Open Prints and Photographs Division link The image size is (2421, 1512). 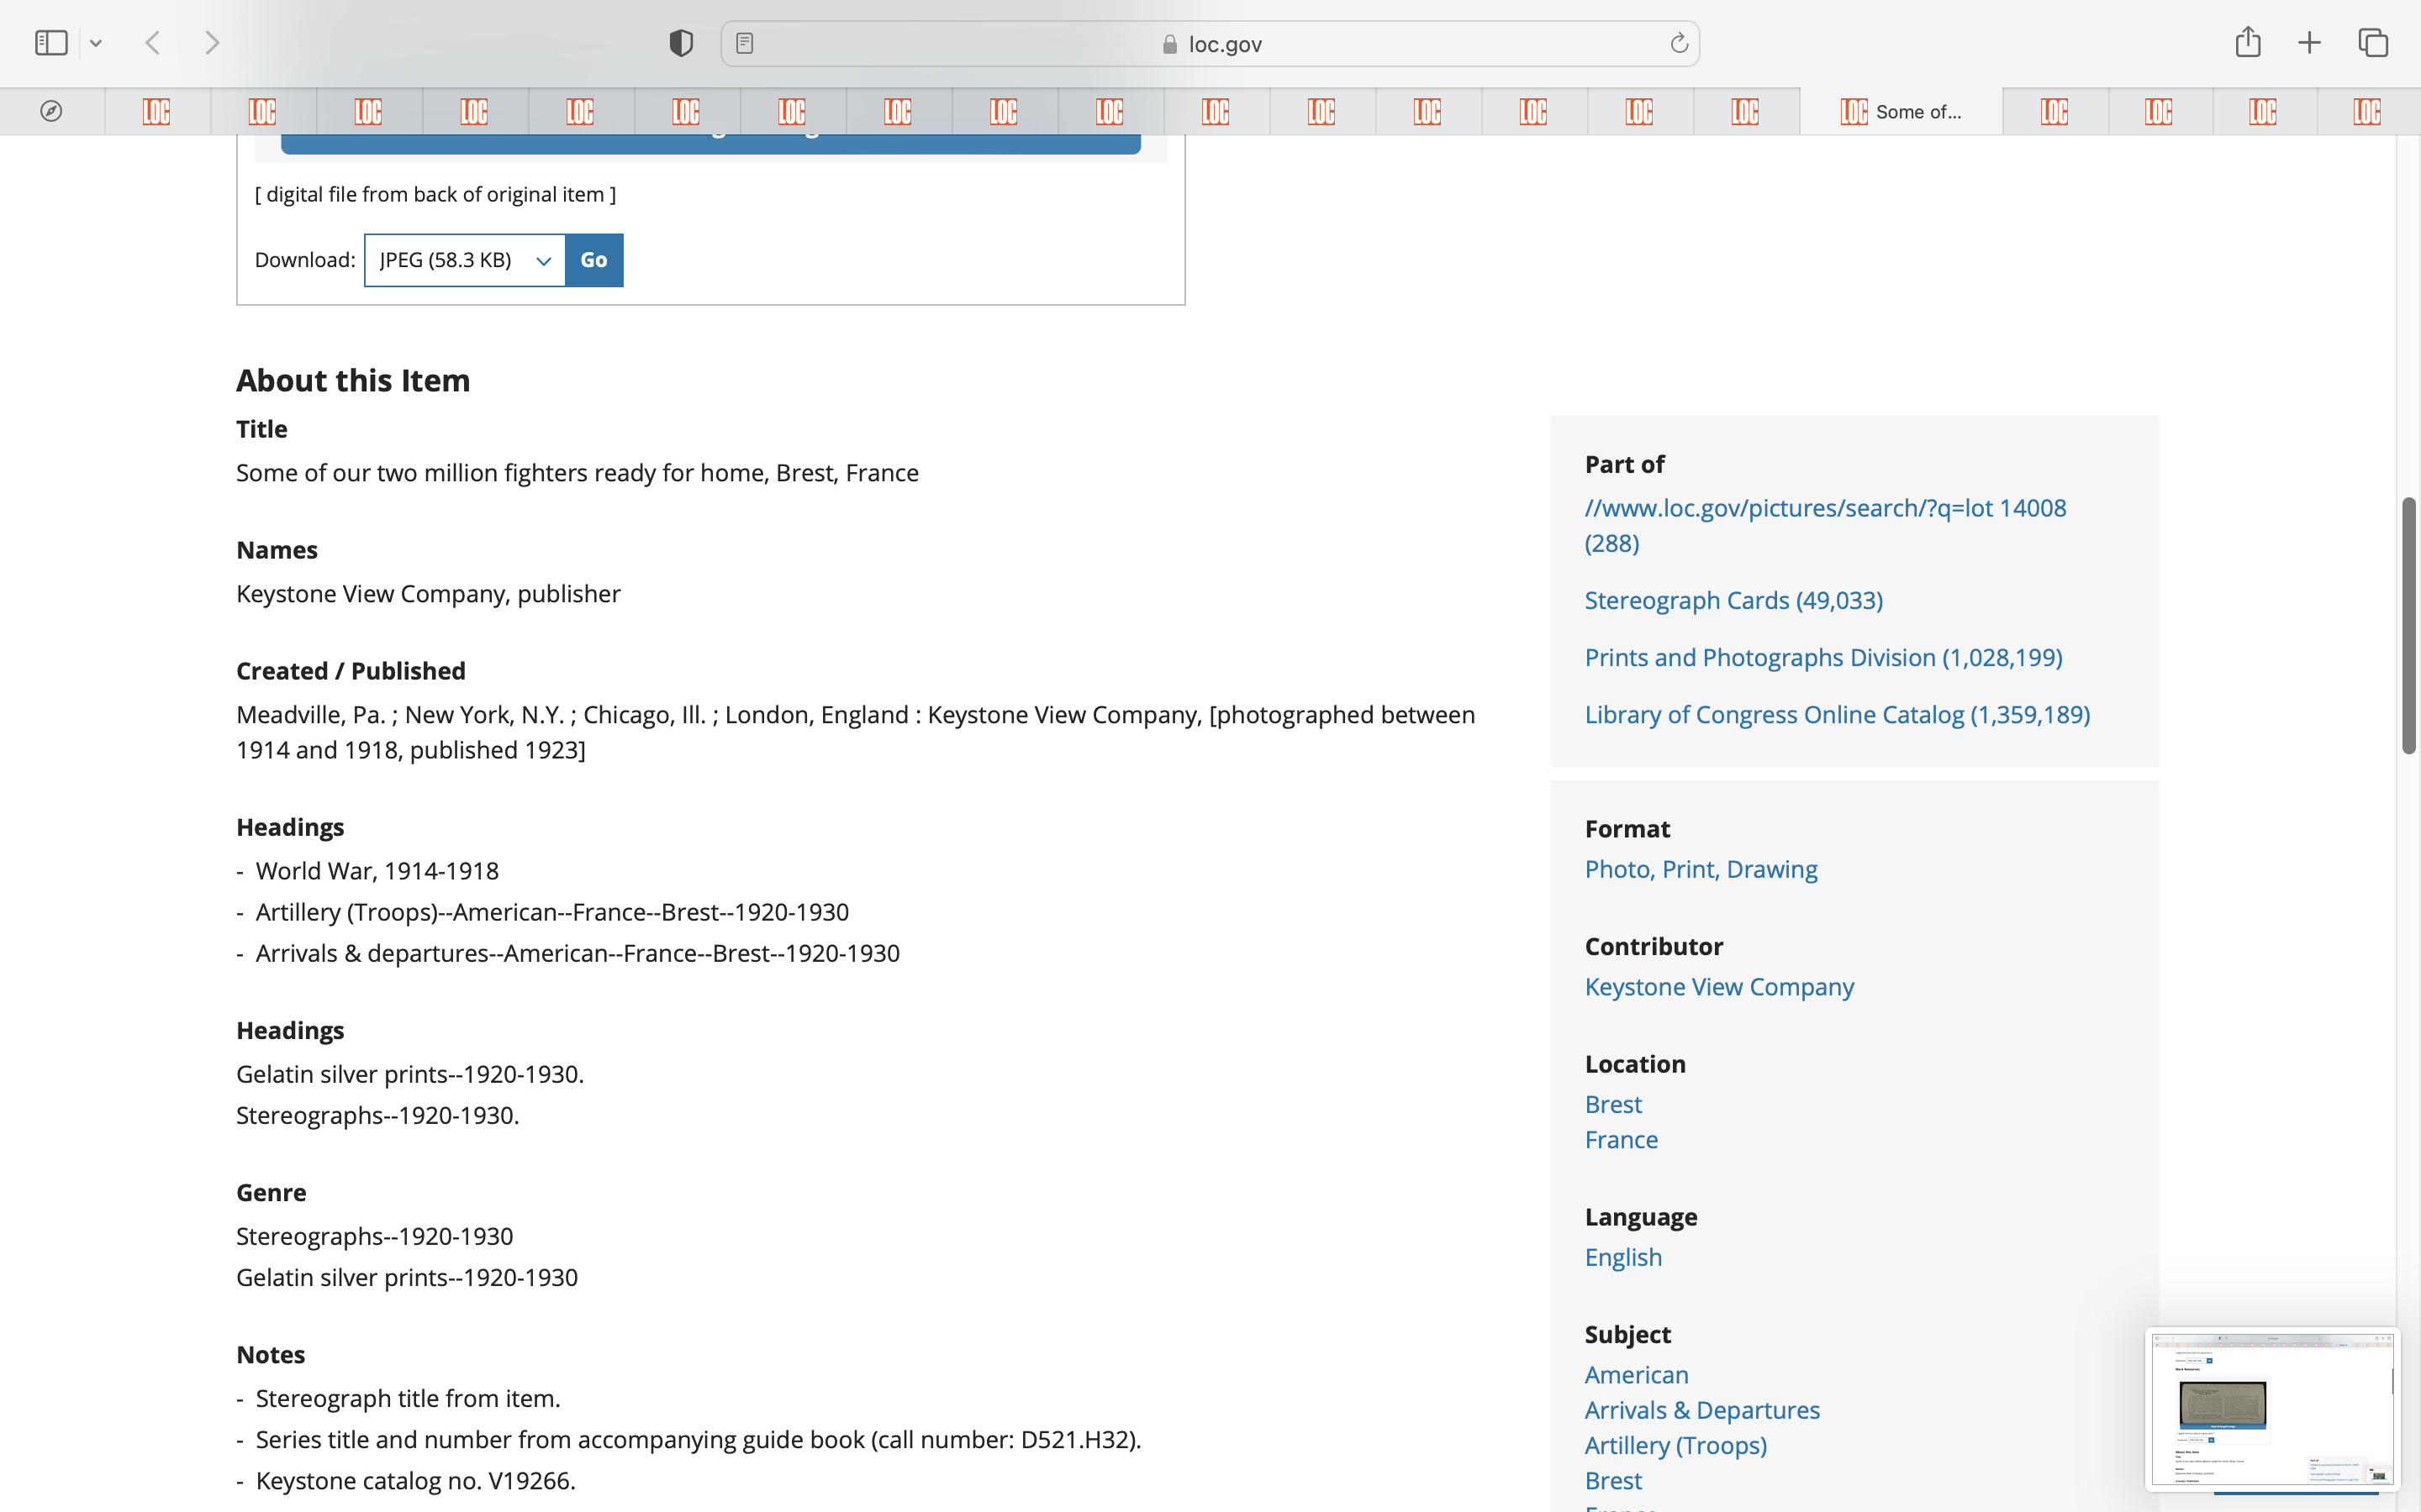(1822, 657)
